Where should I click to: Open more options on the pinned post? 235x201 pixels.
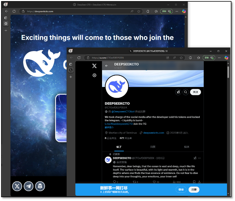tap(199, 158)
